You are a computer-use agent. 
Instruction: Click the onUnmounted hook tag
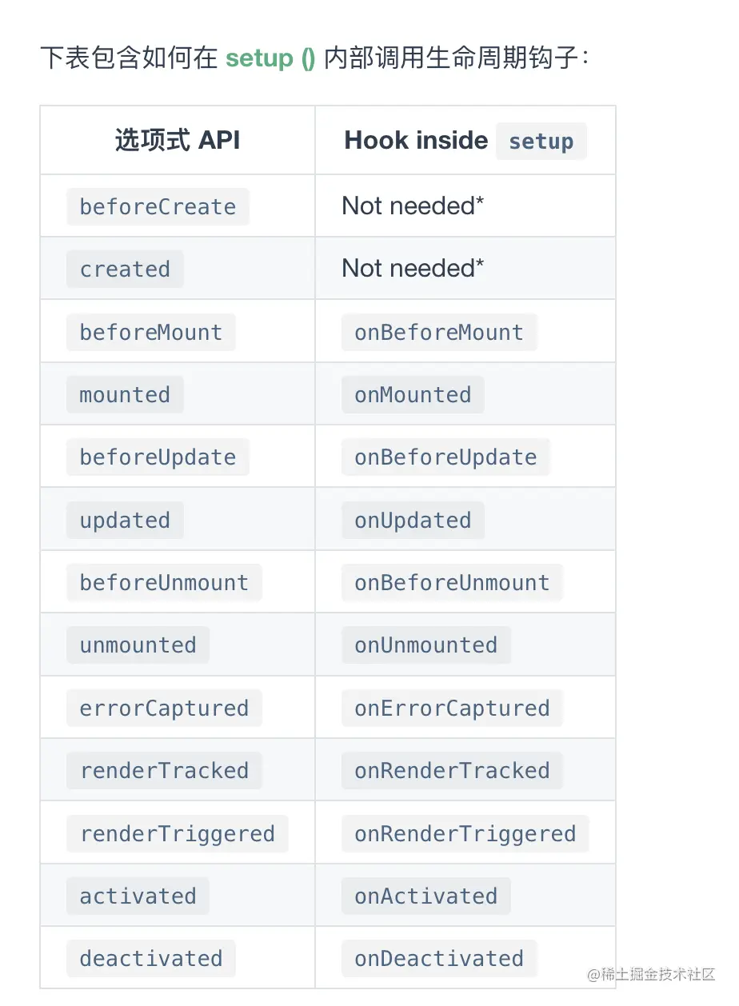click(x=425, y=645)
